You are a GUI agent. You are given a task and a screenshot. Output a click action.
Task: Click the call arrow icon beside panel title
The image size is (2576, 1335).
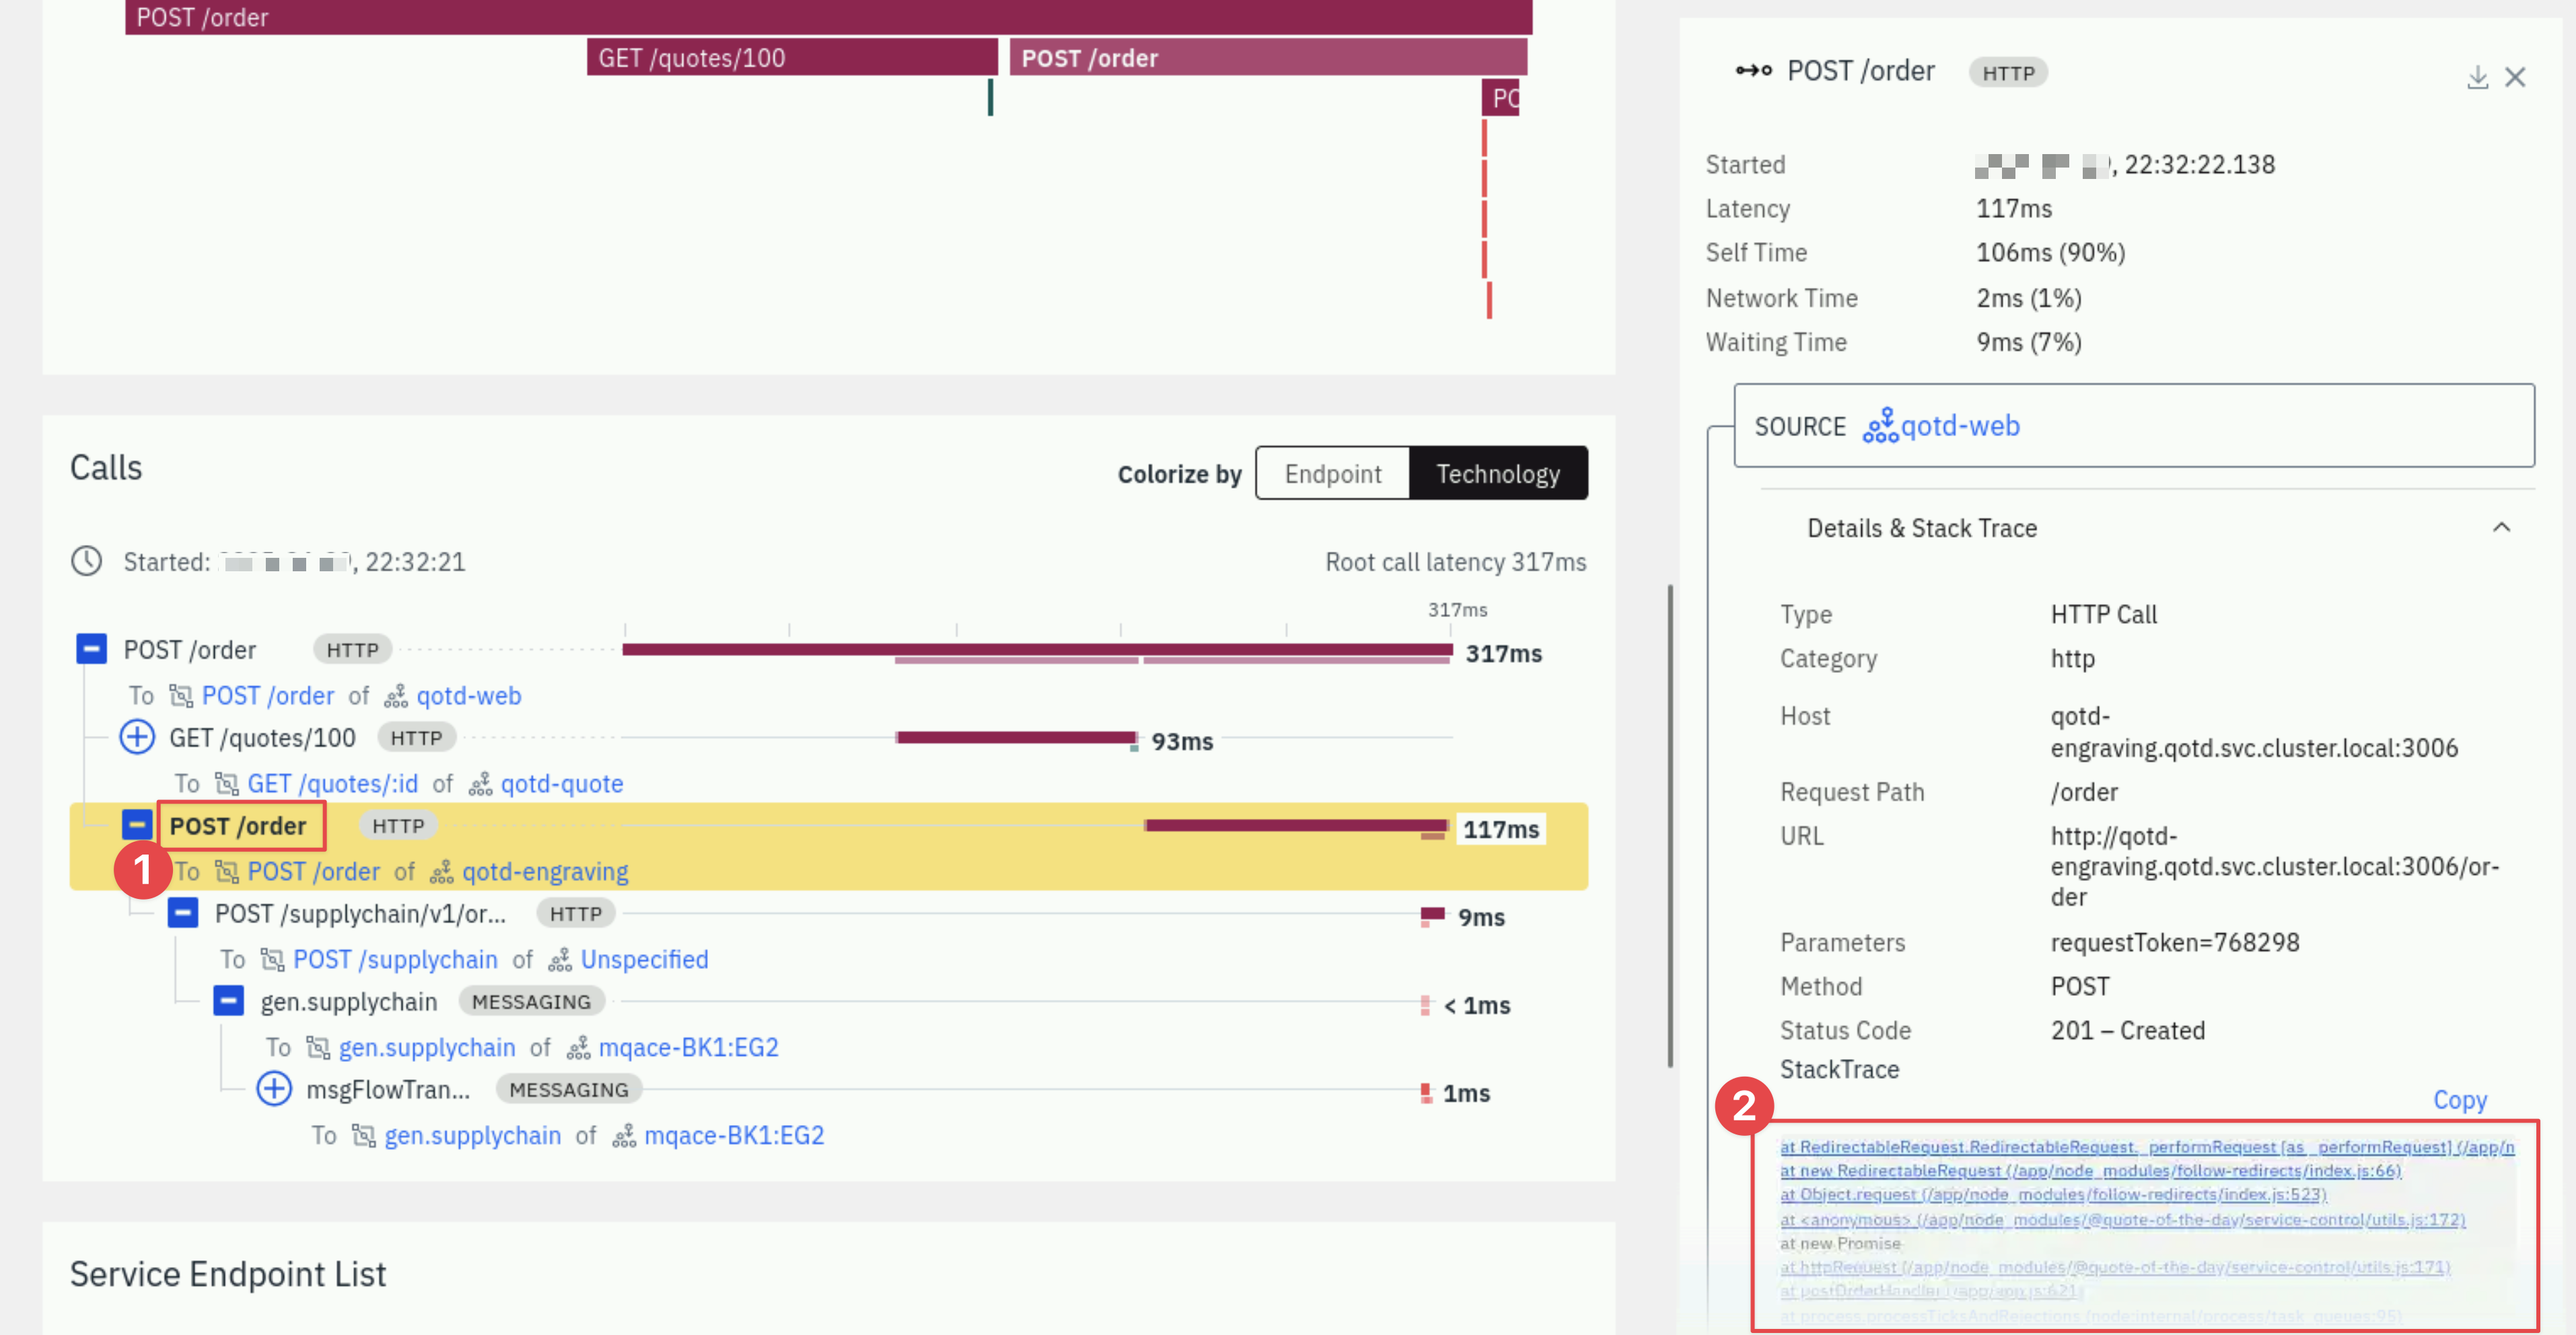[x=1753, y=70]
